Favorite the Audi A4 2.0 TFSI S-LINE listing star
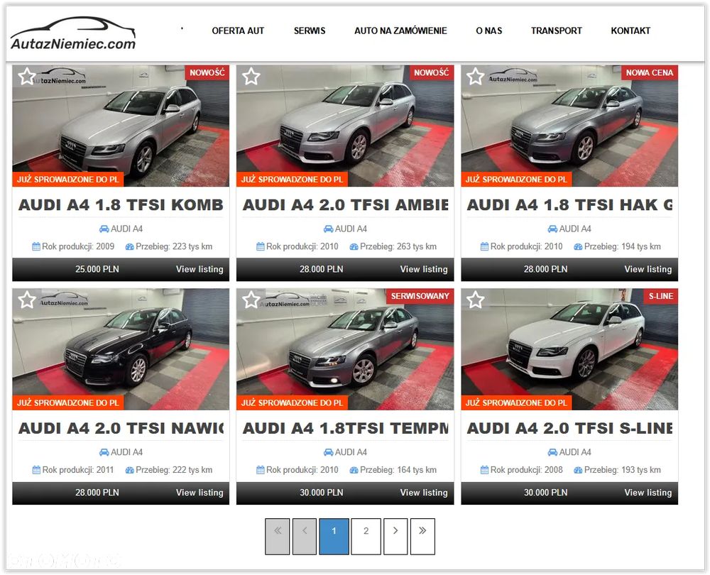Image resolution: width=710 pixels, height=575 pixels. tap(476, 300)
